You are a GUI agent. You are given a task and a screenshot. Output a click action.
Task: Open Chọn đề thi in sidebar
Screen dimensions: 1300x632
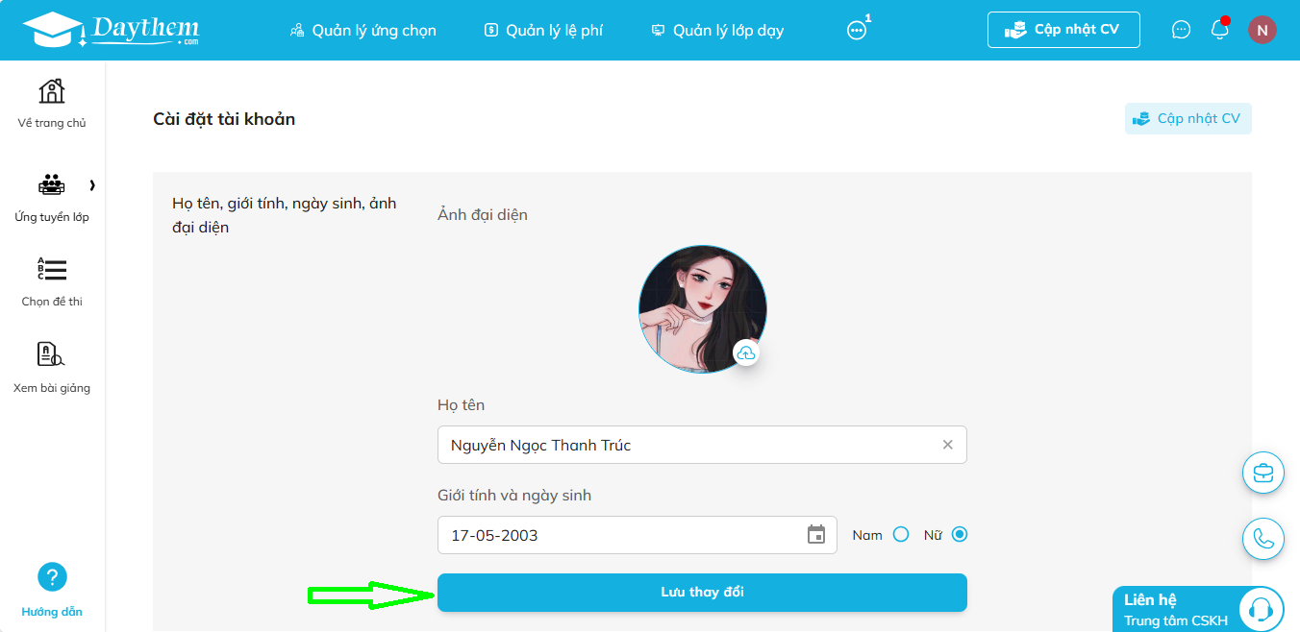52,281
